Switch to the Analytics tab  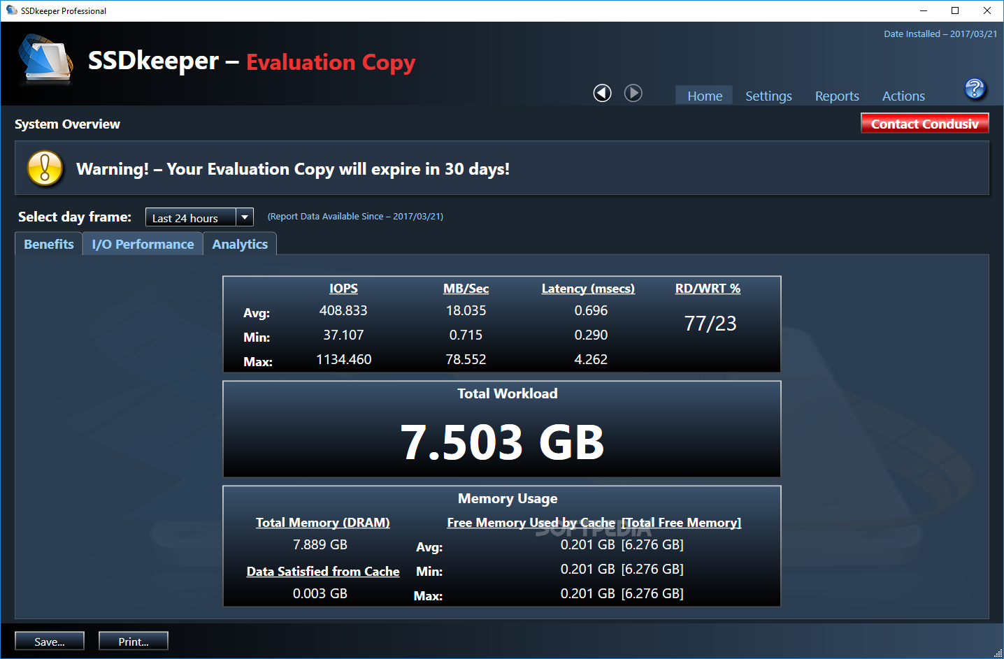[240, 244]
